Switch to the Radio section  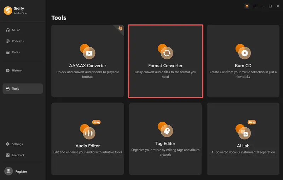[23, 52]
